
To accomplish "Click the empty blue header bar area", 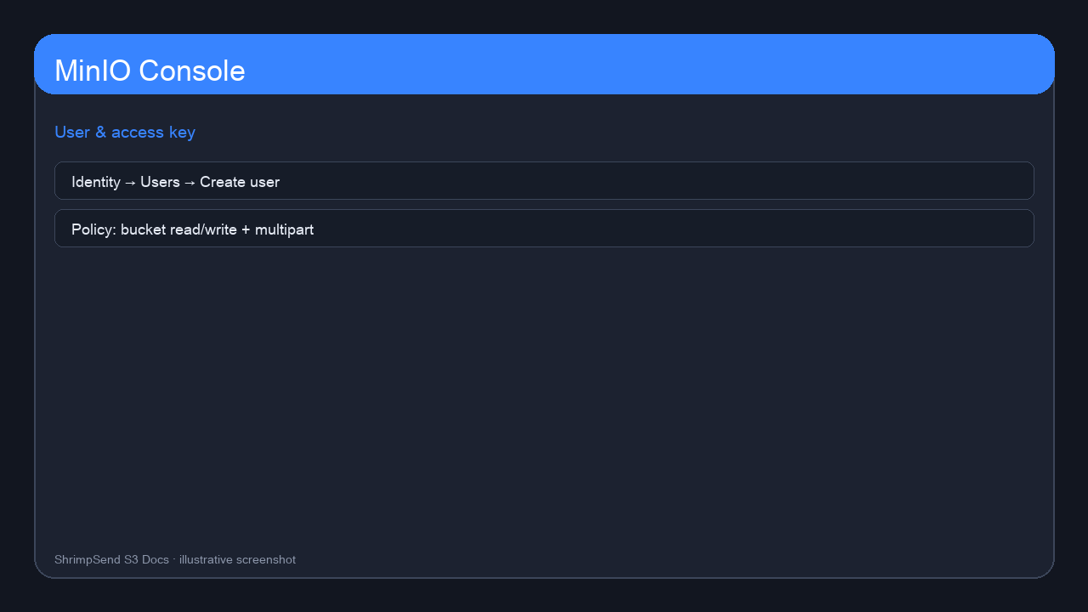I will pyautogui.click(x=646, y=65).
